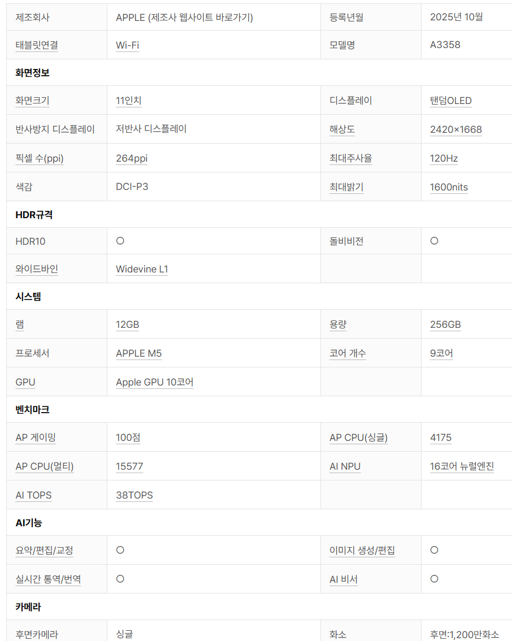
Task: Select the 38TOPS value link
Action: [x=134, y=495]
